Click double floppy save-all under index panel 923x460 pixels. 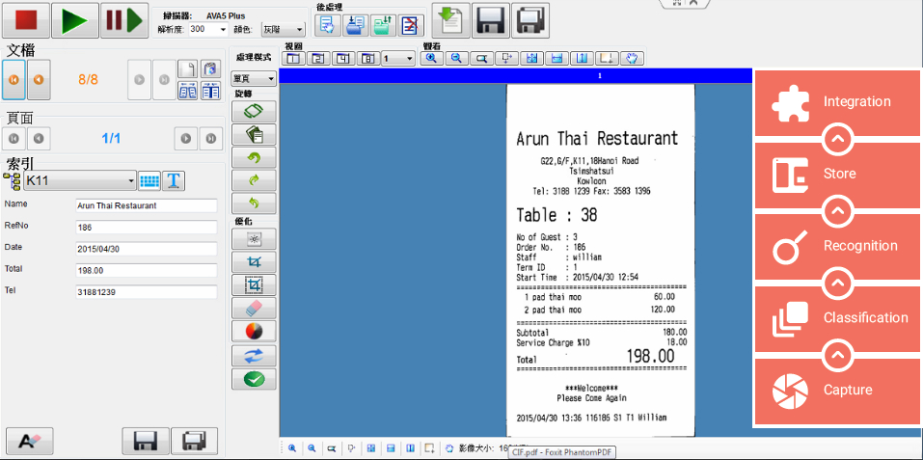pyautogui.click(x=194, y=441)
